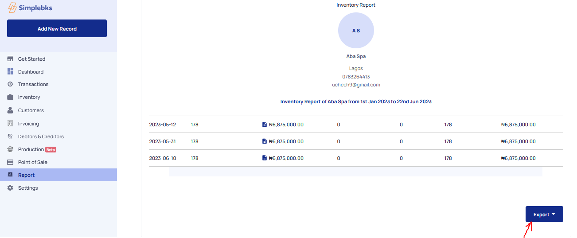This screenshot has width=577, height=238.
Task: Click the Simplebks logo icon
Action: [12, 8]
